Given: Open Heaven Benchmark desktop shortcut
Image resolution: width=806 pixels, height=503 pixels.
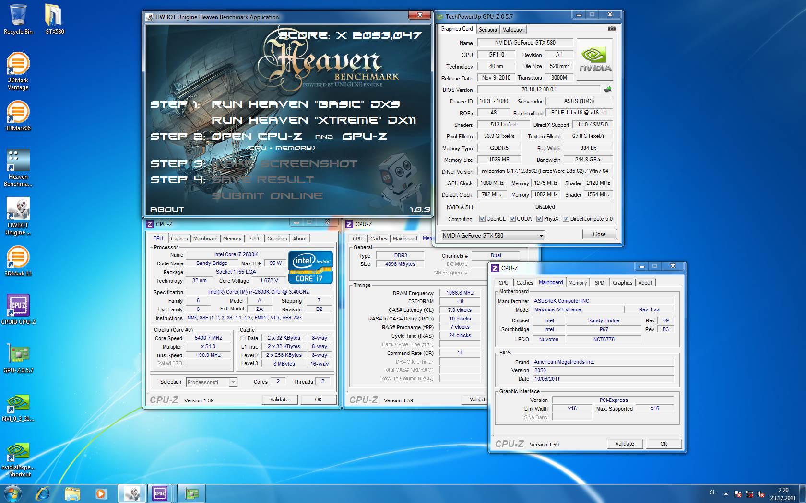Looking at the screenshot, I should pos(18,168).
